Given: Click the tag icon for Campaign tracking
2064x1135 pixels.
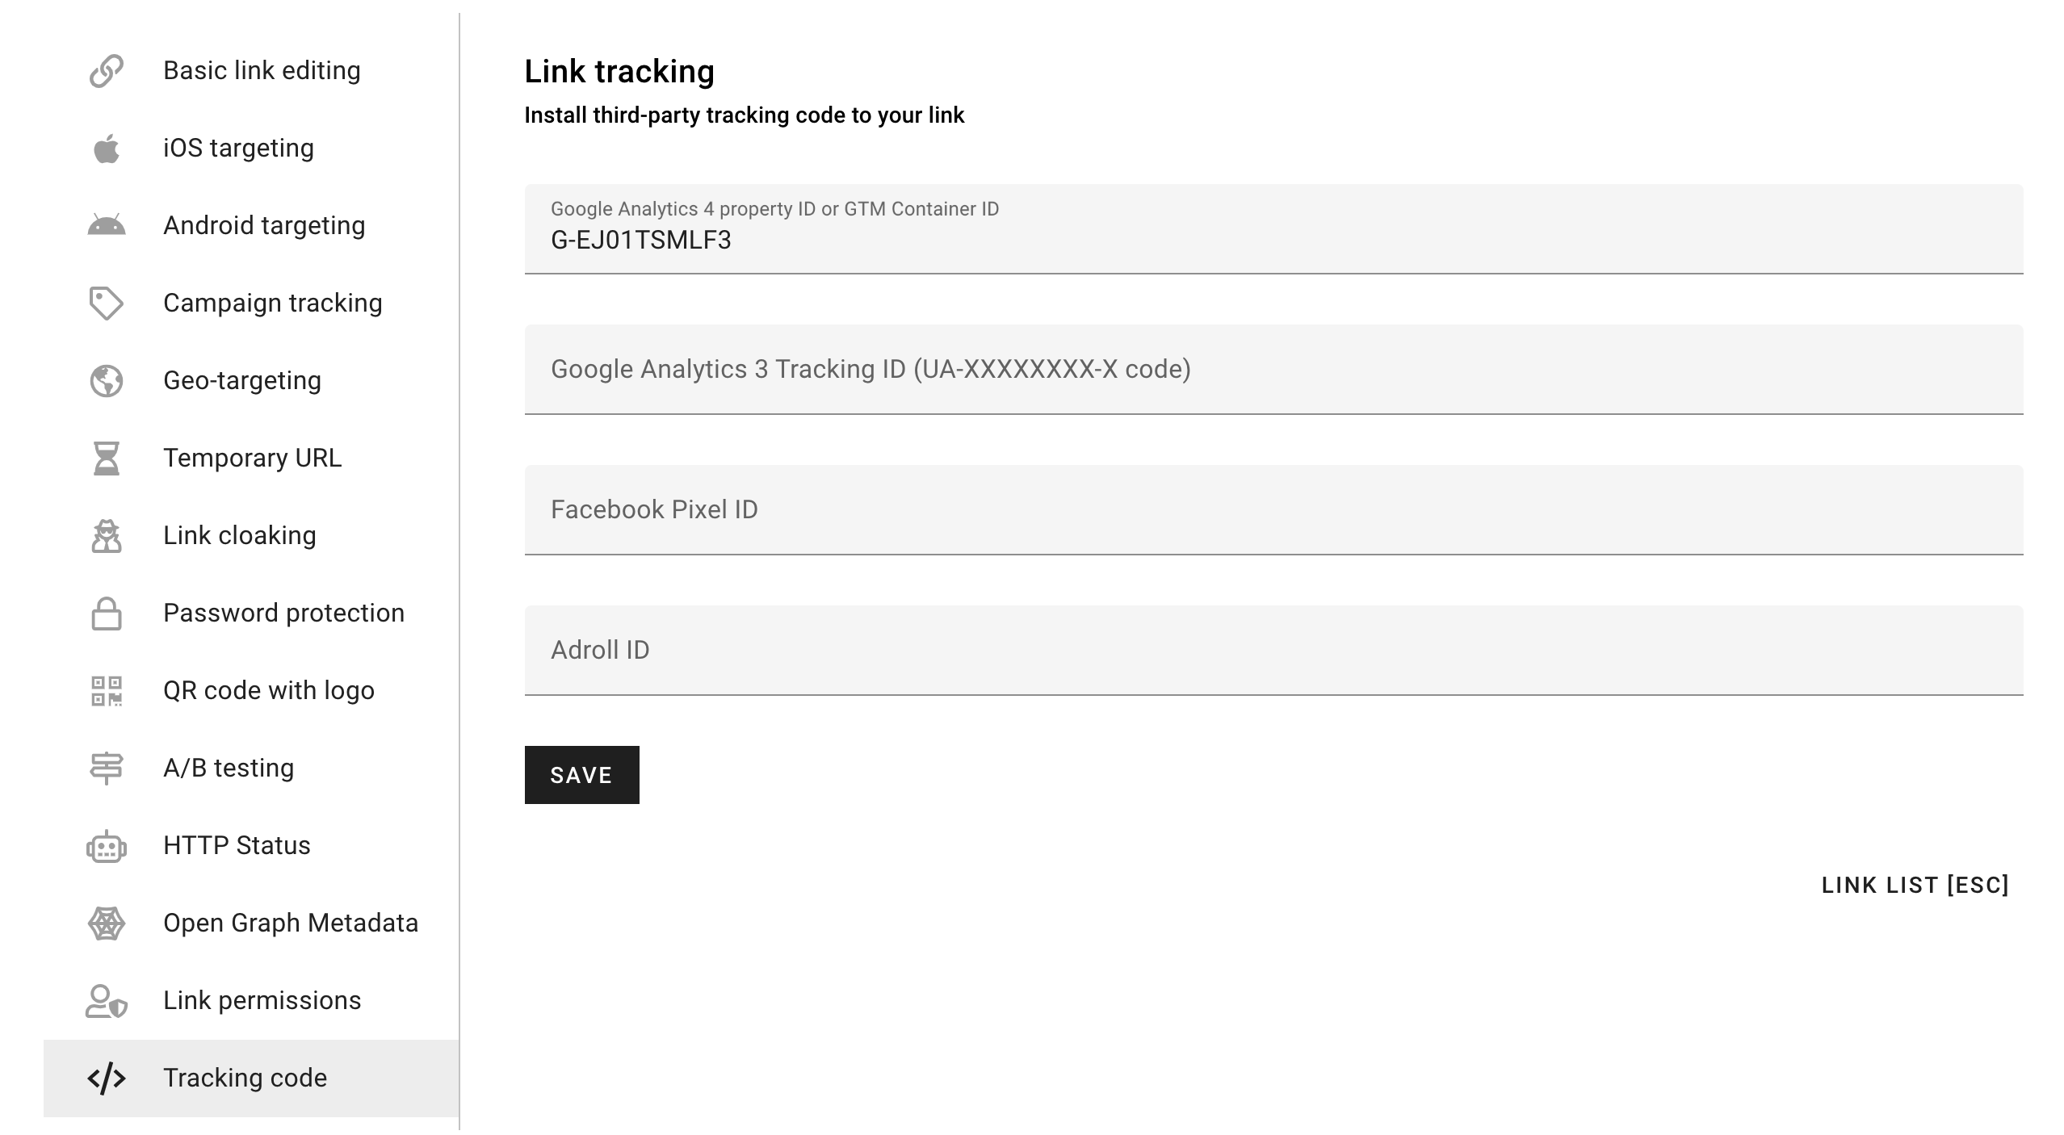Looking at the screenshot, I should (x=106, y=304).
